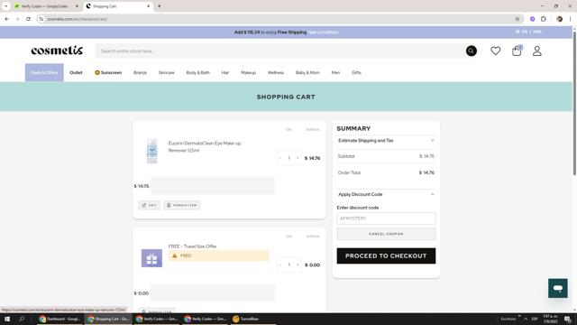Viewport: 577px width, 325px height.
Task: Click the Travel Size Offer gift thumbnail
Action: (151, 258)
